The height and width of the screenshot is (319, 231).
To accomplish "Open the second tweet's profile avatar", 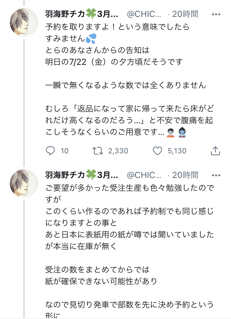I will click(24, 183).
